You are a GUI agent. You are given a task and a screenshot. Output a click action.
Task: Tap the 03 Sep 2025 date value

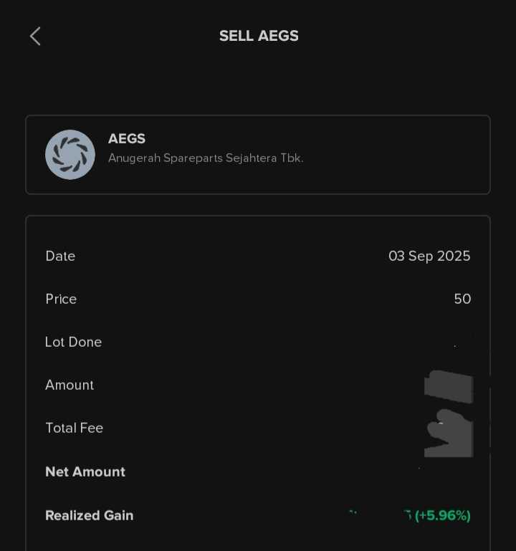(x=429, y=256)
